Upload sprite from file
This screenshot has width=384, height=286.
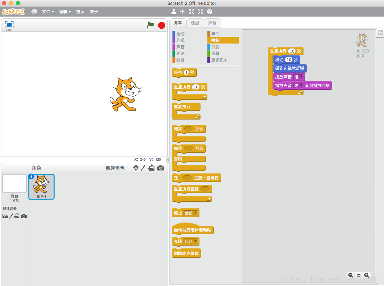[152, 168]
